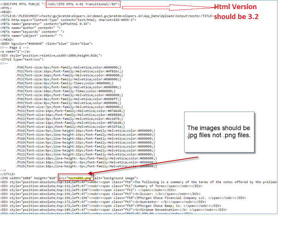Screen dimensions: 292x227
Task: Select the .ft1 rule with color #4f81bc
Action: click(69, 71)
